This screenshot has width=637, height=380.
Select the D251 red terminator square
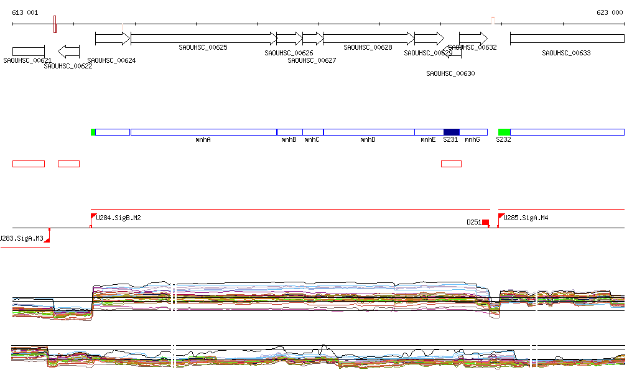tap(485, 222)
